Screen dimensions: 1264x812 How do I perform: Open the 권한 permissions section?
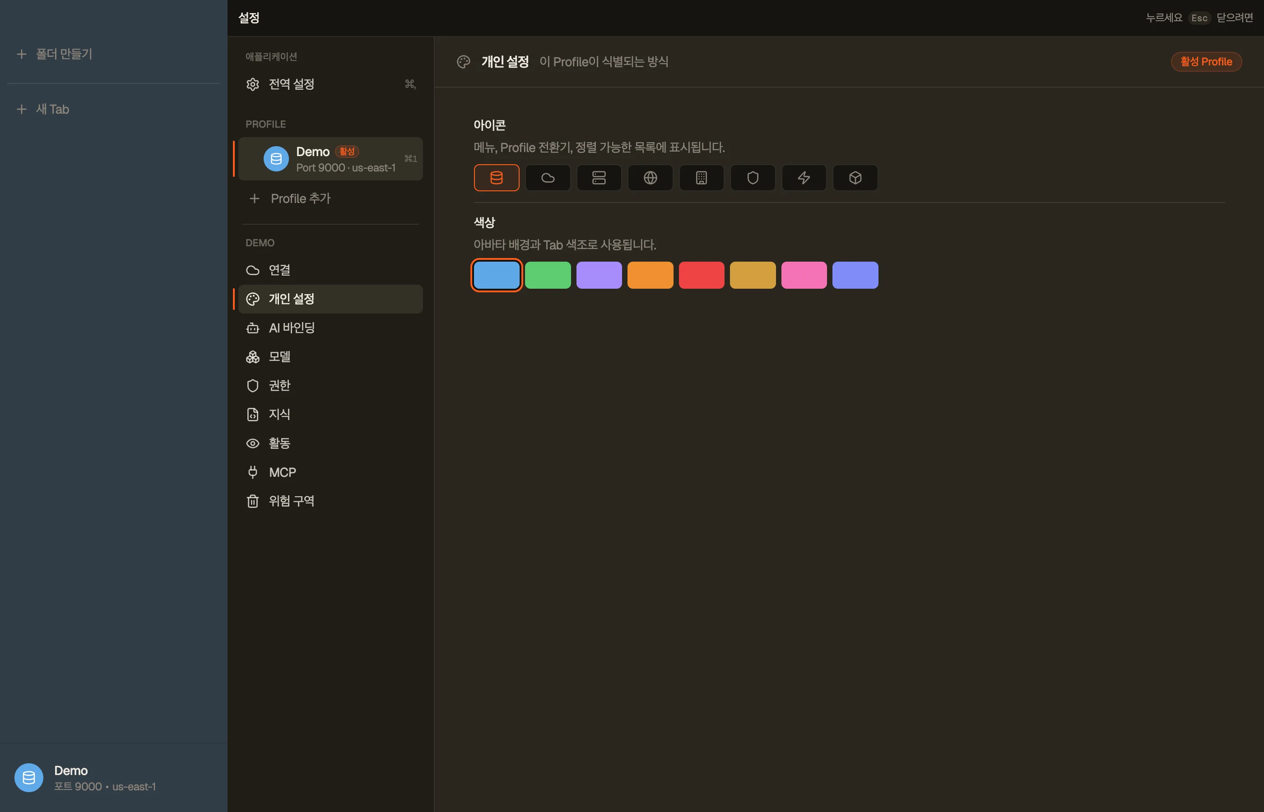[x=330, y=385]
